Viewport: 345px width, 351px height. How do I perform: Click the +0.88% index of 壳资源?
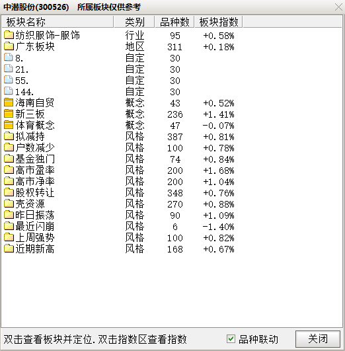point(219,204)
